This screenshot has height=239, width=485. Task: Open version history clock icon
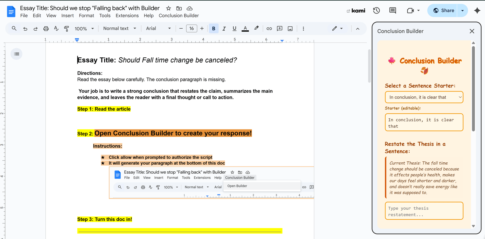click(x=376, y=11)
